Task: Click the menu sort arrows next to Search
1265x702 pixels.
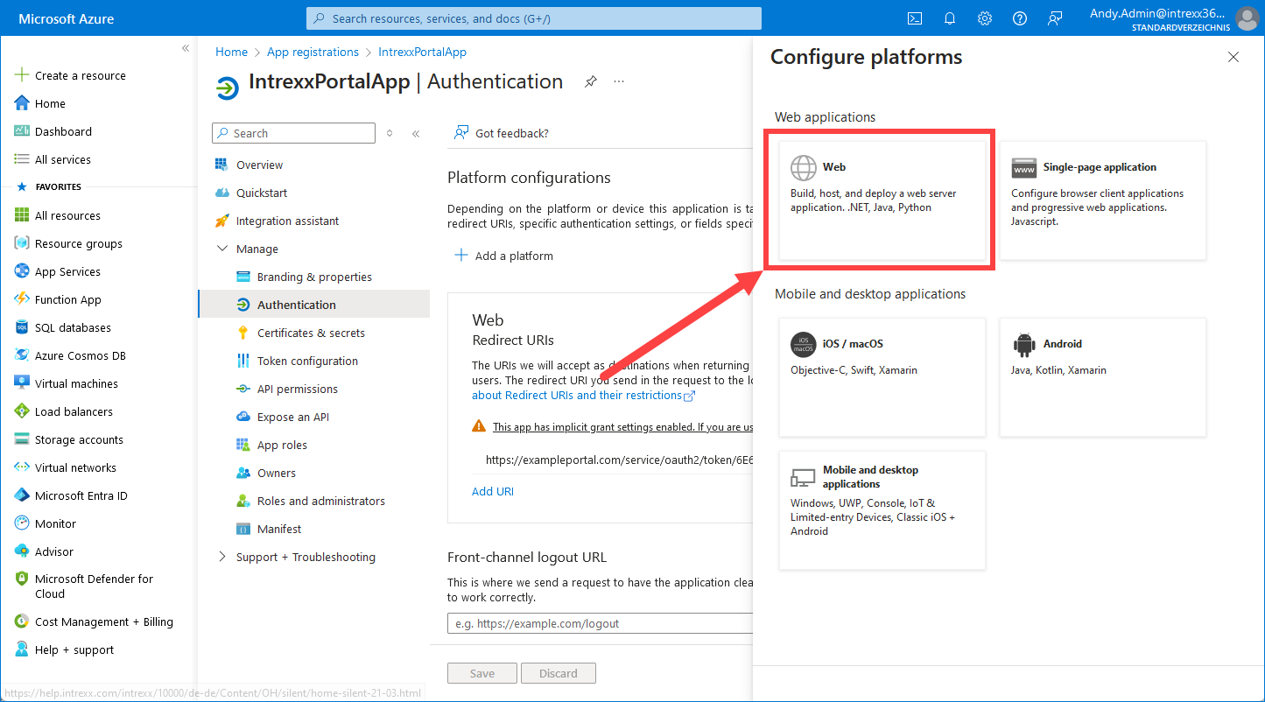Action: (390, 133)
